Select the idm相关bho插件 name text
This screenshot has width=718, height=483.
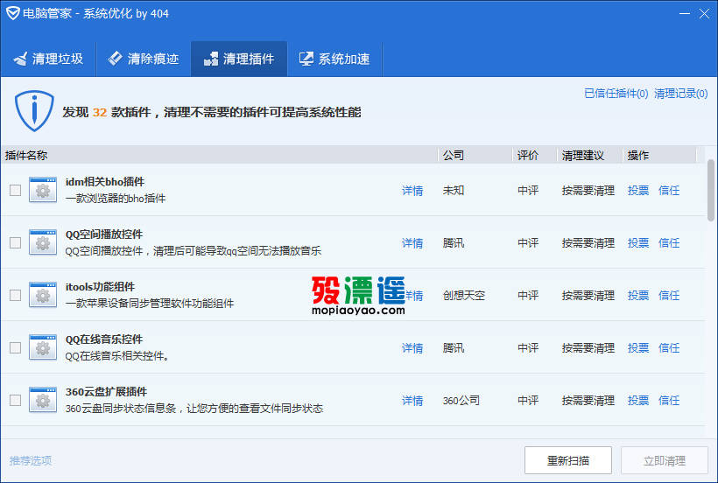(105, 182)
